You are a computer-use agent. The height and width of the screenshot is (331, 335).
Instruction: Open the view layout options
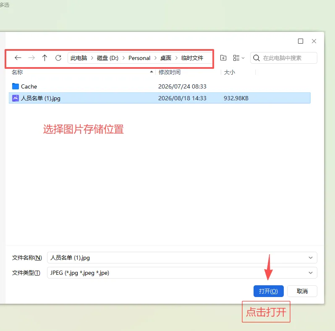[238, 58]
